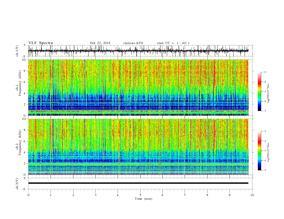This screenshot has height=219, width=284.
Task: Click the time axis tick label '3'
Action: [95, 195]
